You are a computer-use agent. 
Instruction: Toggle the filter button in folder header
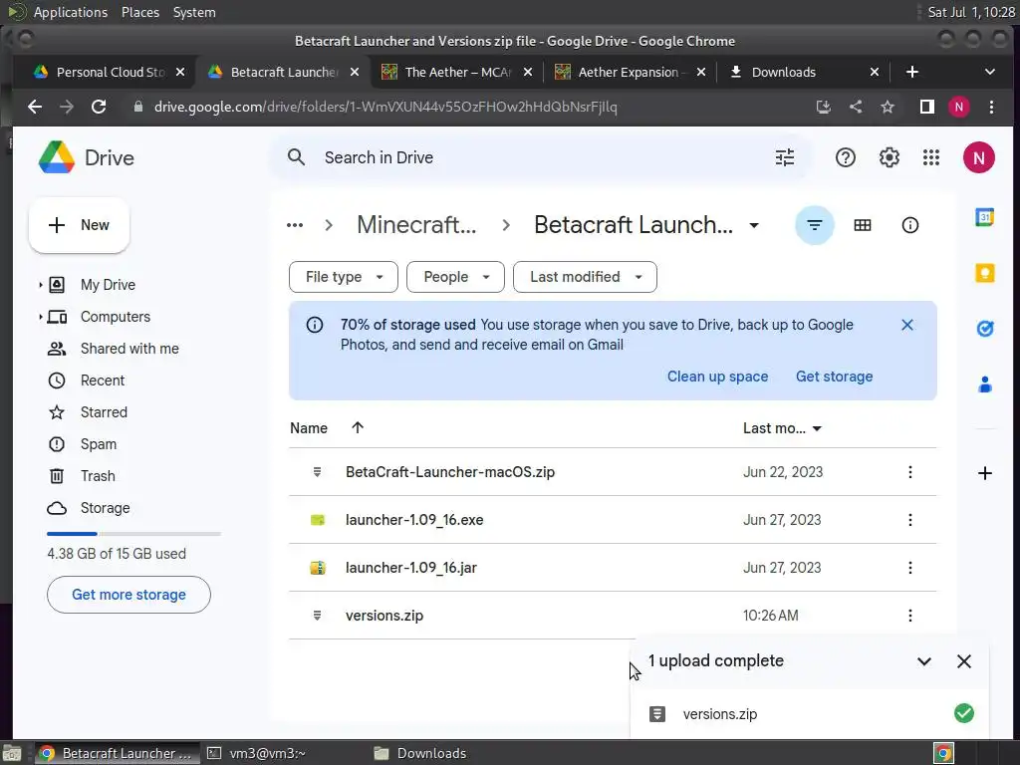pos(815,225)
